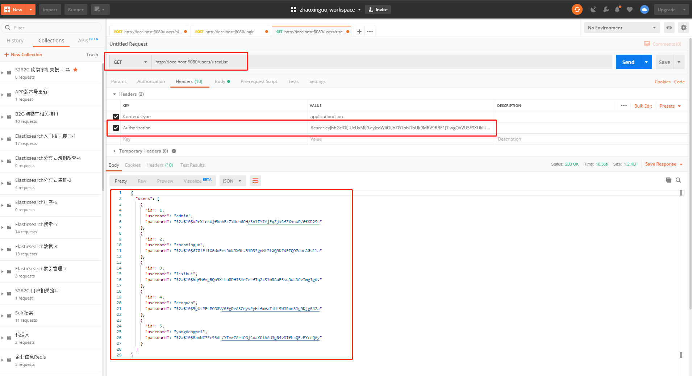
Task: Open the Test Results tab
Action: point(192,165)
